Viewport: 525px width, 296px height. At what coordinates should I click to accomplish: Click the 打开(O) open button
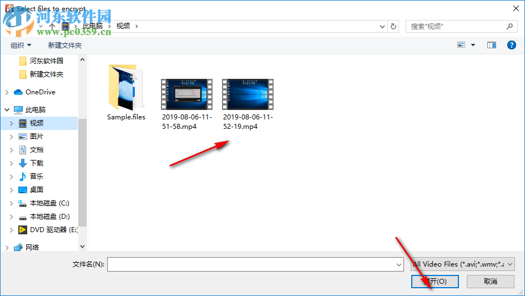coord(435,281)
